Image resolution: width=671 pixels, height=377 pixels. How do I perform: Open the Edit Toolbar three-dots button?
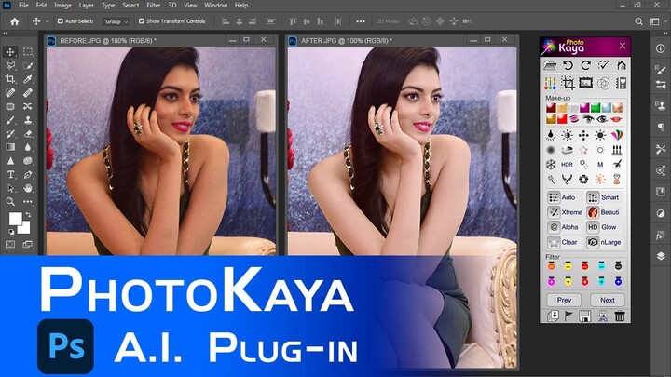[x=28, y=202]
